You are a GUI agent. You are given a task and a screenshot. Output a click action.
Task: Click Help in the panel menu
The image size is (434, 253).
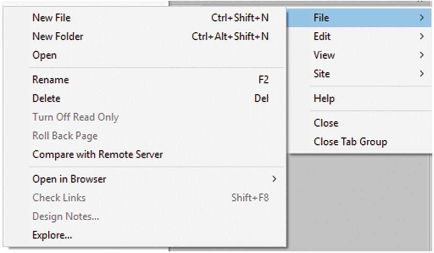[324, 98]
